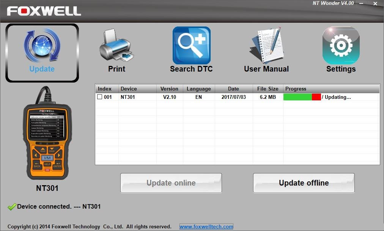Click the Print printer icon
This screenshot has height=231, width=384.
[x=116, y=45]
